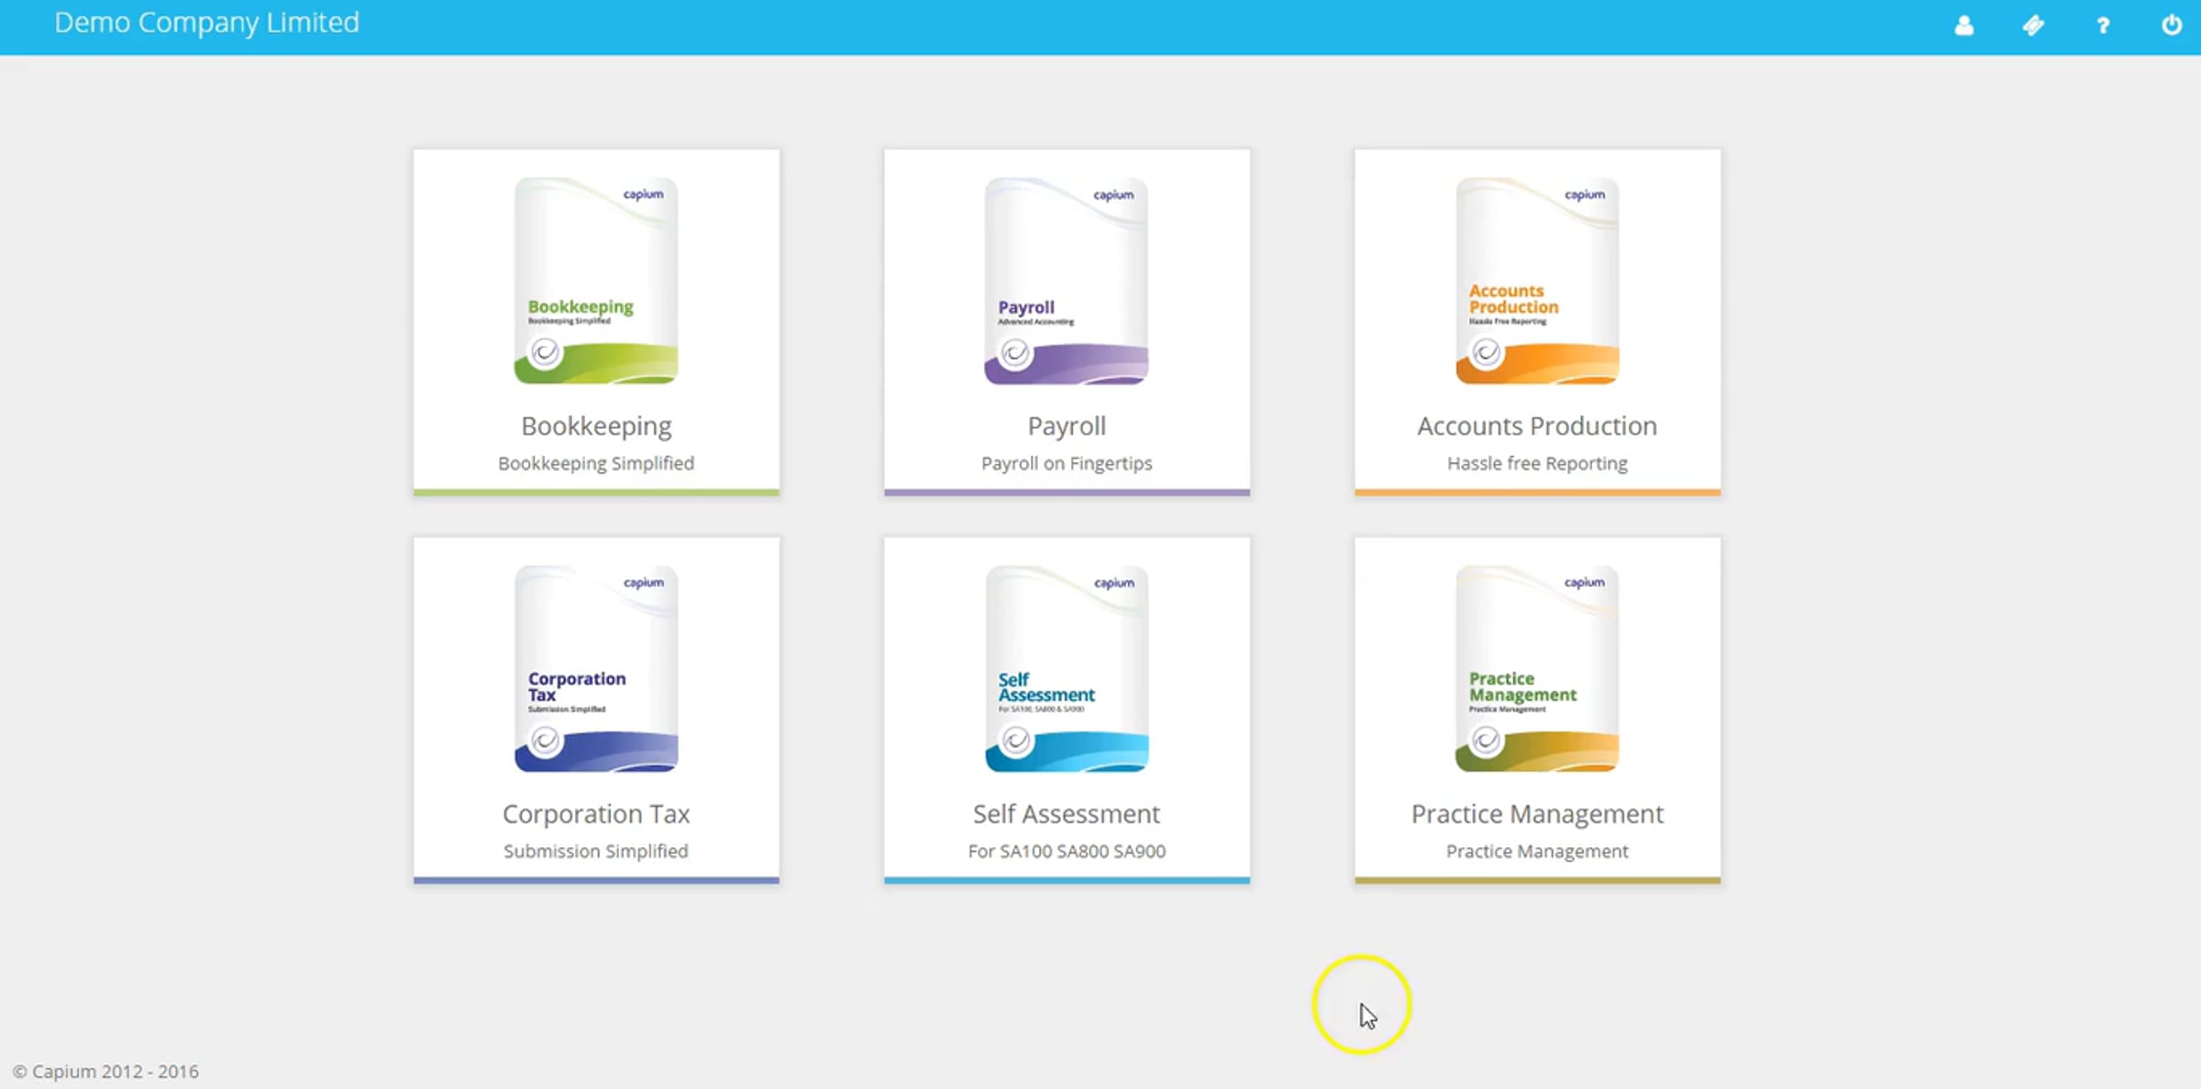Click the Practice Management title text

point(1537,814)
